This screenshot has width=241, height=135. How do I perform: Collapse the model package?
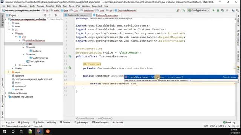23,48
